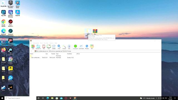
Task: Show hidden system tray icons chevron
Action: pyautogui.click(x=157, y=98)
